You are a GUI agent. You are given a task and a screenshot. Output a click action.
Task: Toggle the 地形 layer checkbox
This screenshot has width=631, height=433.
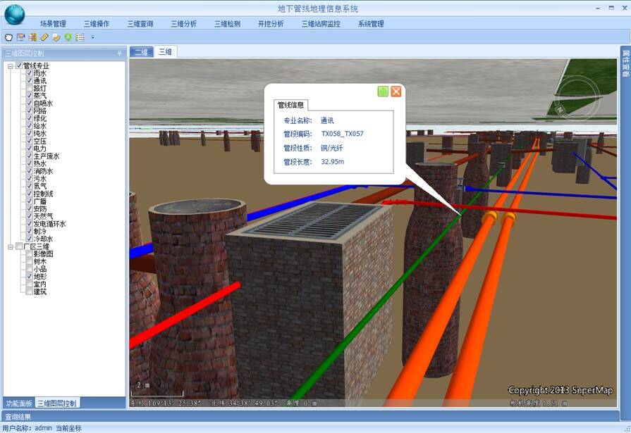coord(30,277)
